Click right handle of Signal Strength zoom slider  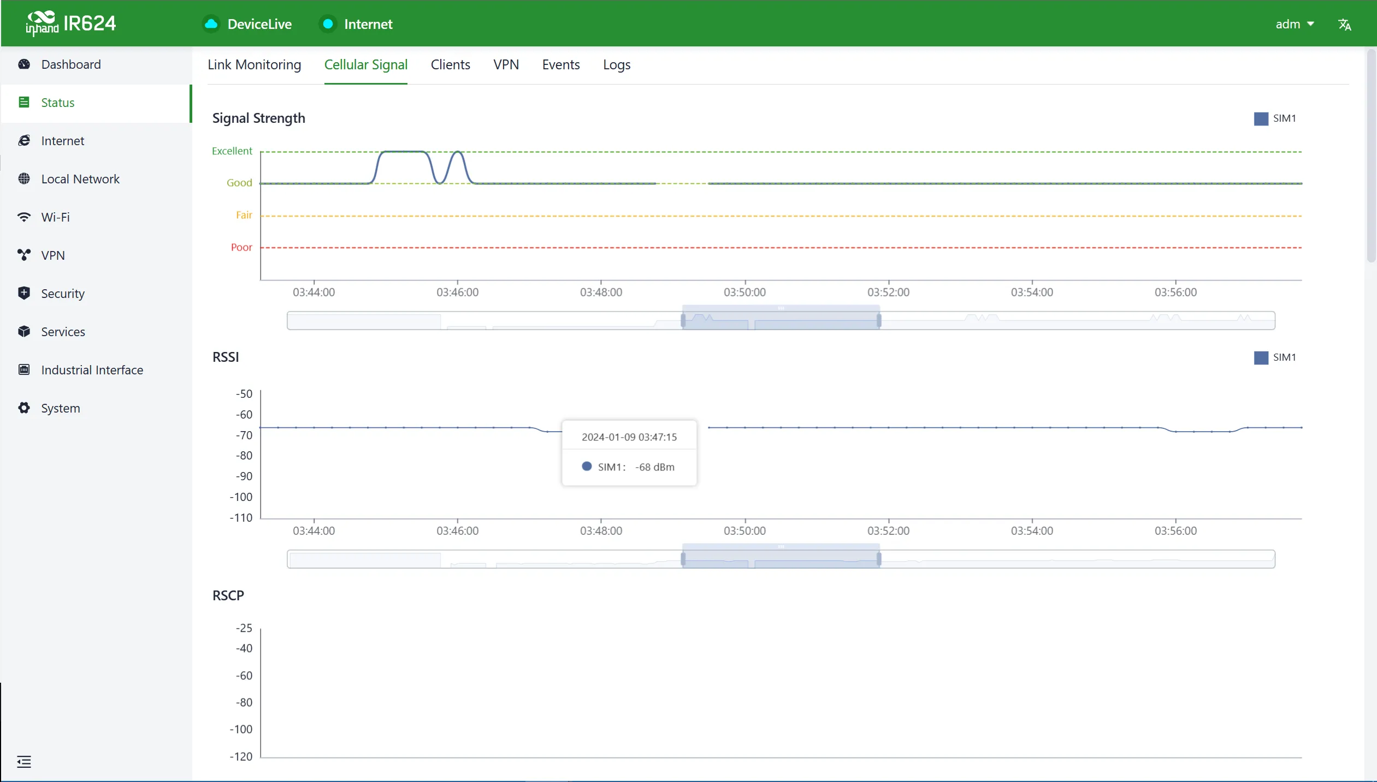[879, 321]
